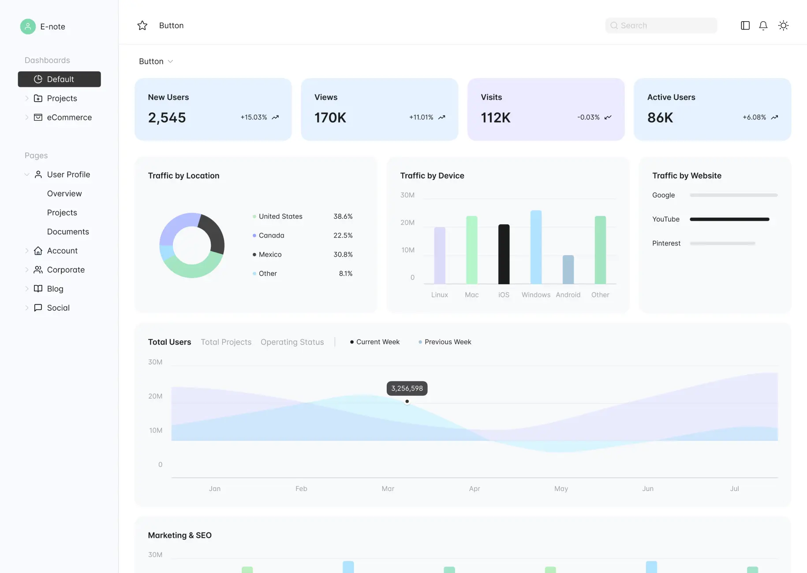Click the "Marketing & SEO" heading
The height and width of the screenshot is (573, 807).
[180, 535]
